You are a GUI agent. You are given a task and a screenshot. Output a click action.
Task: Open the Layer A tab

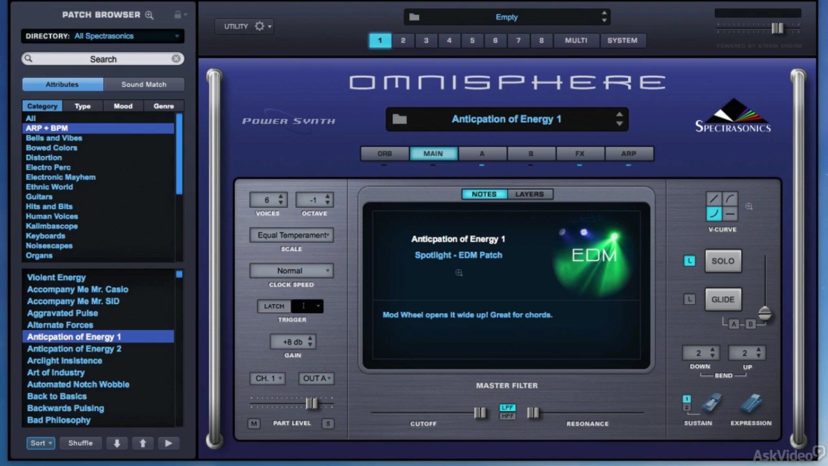[482, 154]
